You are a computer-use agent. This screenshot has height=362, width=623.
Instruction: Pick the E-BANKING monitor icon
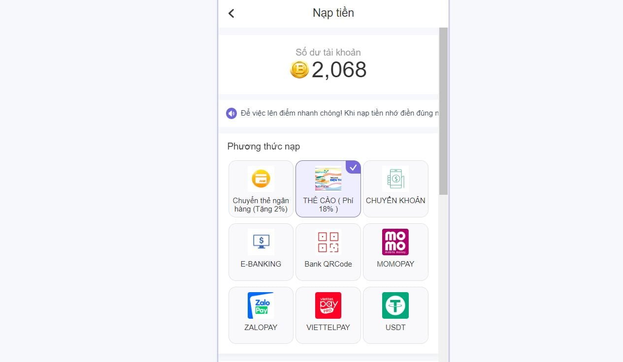pos(261,242)
